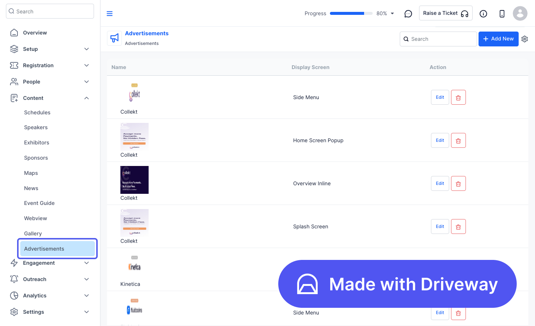Click the Overview home icon in sidebar
This screenshot has height=326, width=535.
14,33
